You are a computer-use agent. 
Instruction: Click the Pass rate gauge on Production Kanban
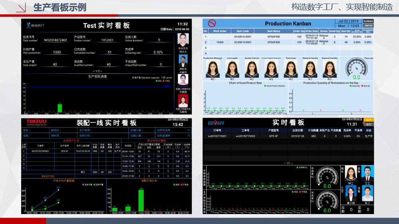tap(356, 69)
